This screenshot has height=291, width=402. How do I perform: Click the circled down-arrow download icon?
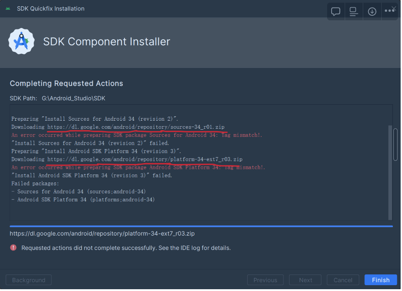click(372, 12)
